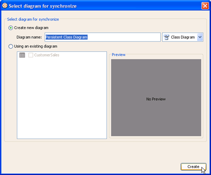Click the No Preview pane

click(156, 98)
